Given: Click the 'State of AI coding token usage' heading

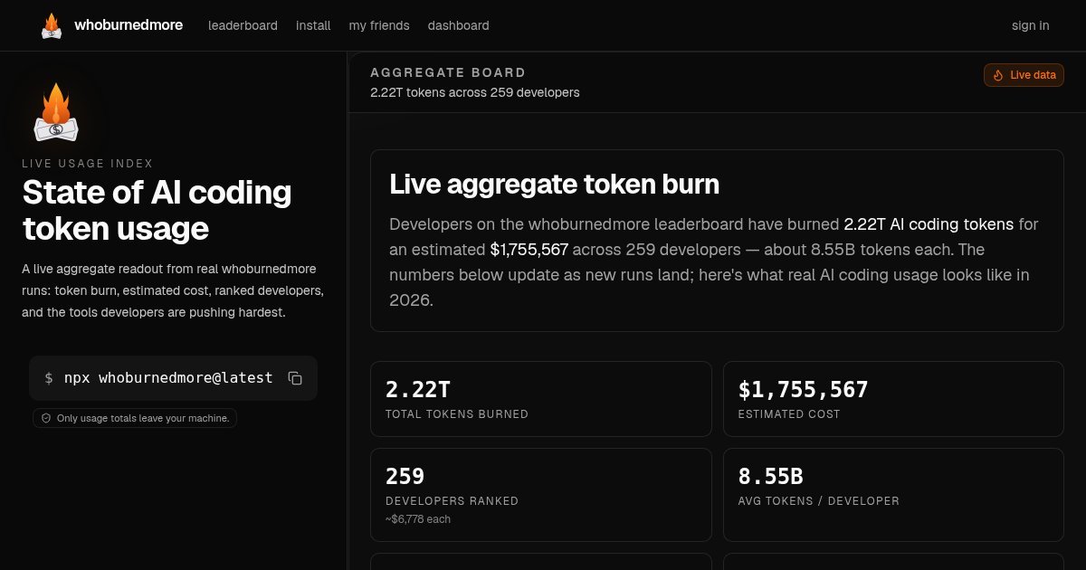Looking at the screenshot, I should [157, 210].
